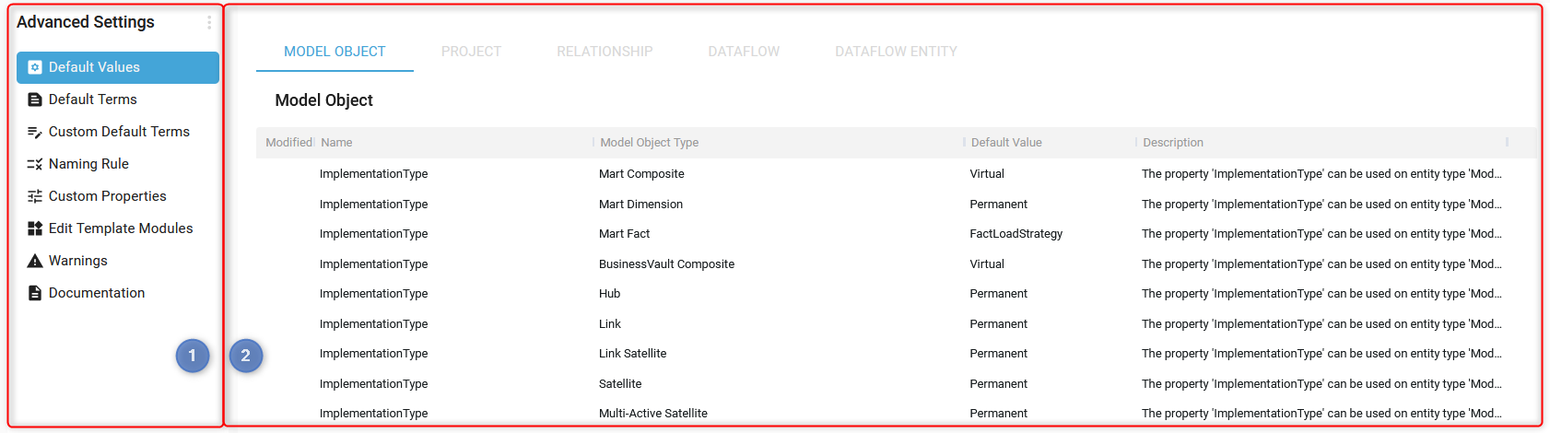Click the Default Values gear icon
This screenshot has width=1550, height=433.
35,67
